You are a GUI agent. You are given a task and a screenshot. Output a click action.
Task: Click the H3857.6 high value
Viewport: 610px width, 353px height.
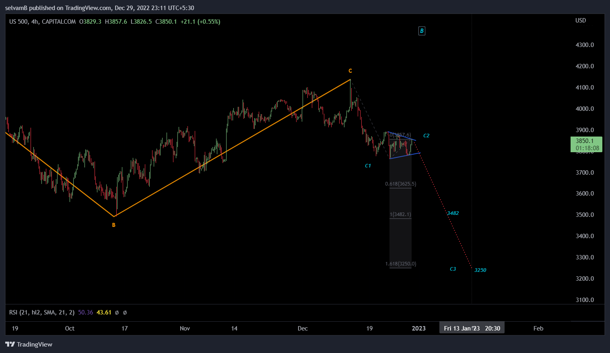[x=116, y=22]
